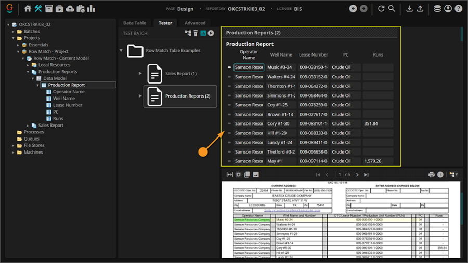Click the fit-to-width icon in viewer
Viewport: 468px width, 263px height.
230,175
